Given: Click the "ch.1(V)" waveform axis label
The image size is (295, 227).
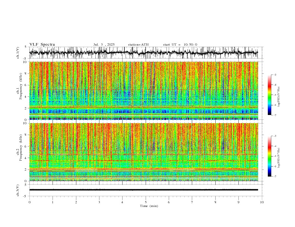Looking at the screenshot, I should [18, 53].
